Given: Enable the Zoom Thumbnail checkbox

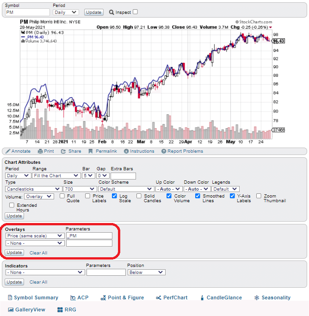Looking at the screenshot, I should pyautogui.click(x=259, y=196).
